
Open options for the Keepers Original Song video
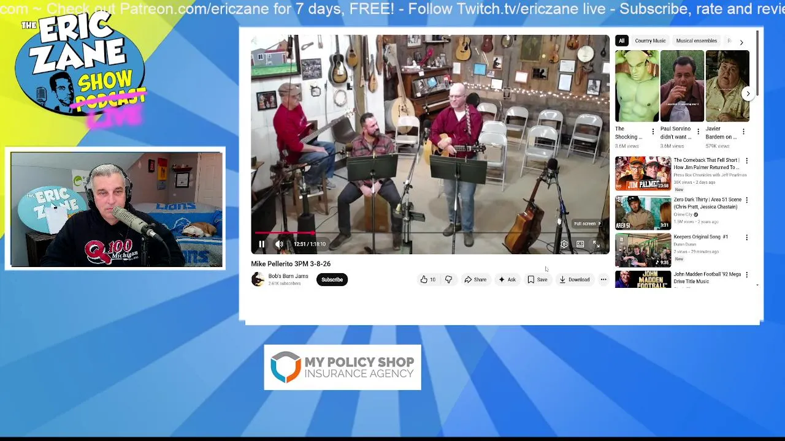click(746, 238)
